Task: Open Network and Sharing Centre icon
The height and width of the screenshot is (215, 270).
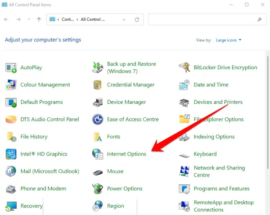Action: (x=184, y=171)
